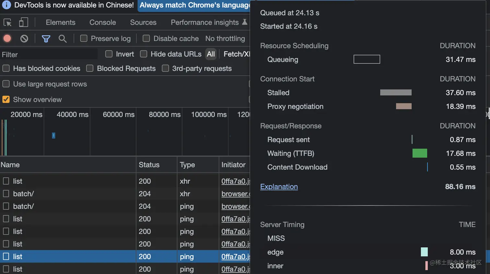Check Use large request rows
Viewport: 490px width, 274px height.
(6, 84)
